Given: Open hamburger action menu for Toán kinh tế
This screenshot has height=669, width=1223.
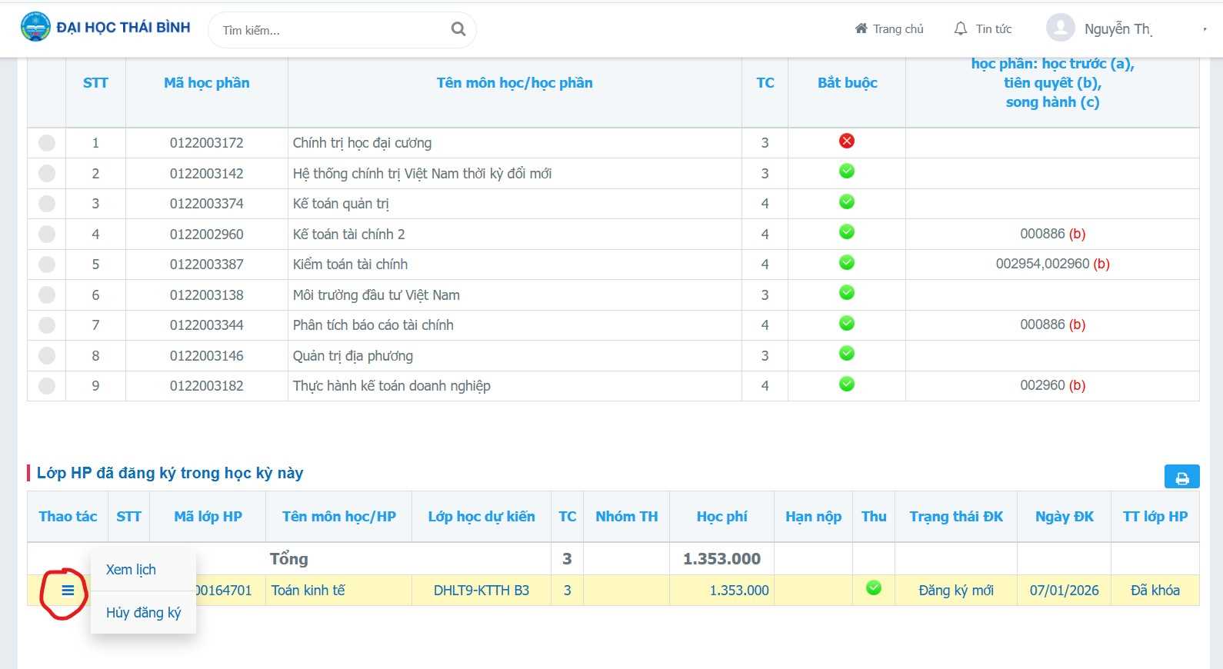Looking at the screenshot, I should 68,591.
